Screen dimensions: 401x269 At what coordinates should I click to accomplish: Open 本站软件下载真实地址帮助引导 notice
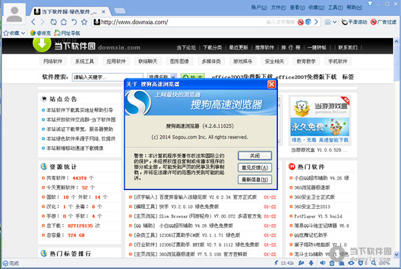(x=80, y=110)
